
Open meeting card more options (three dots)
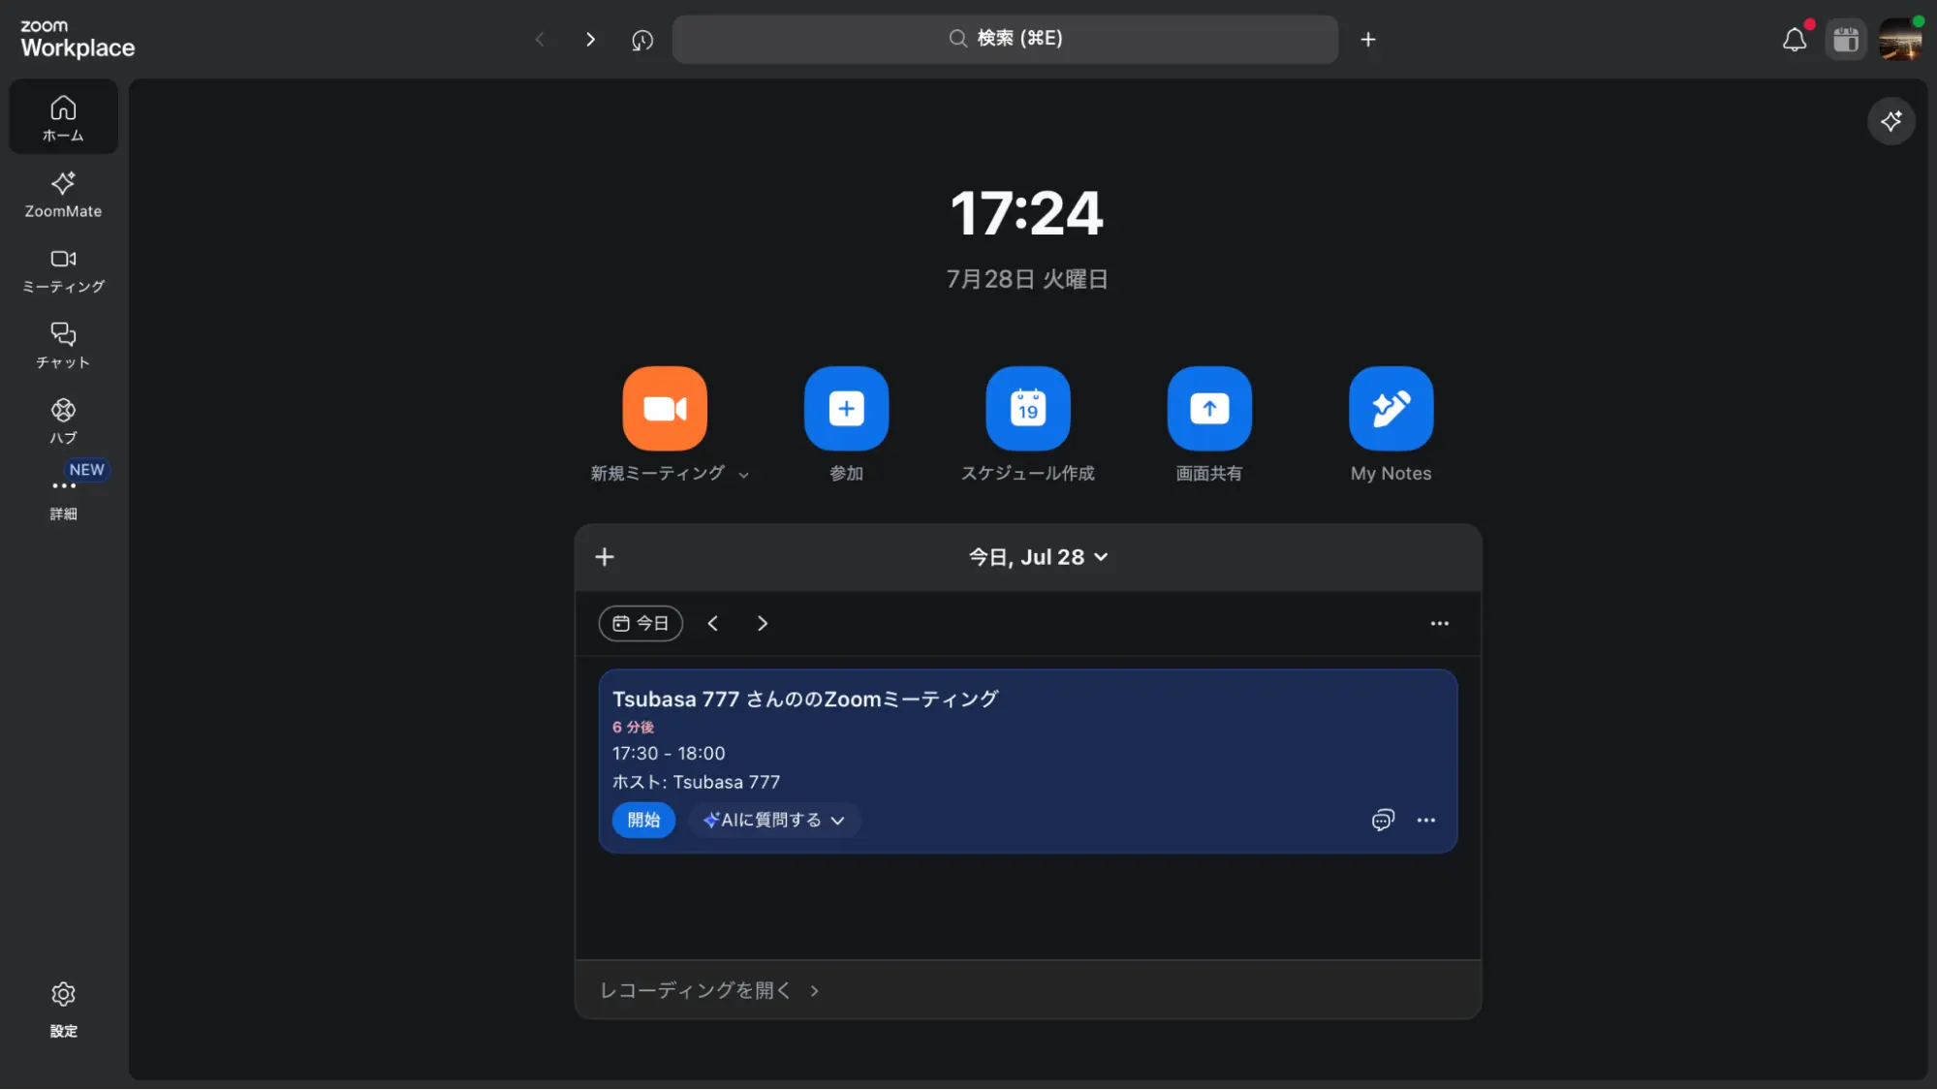[1425, 820]
